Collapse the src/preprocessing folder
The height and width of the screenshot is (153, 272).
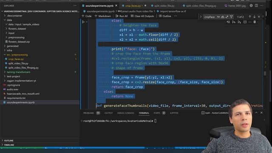[40, 55]
